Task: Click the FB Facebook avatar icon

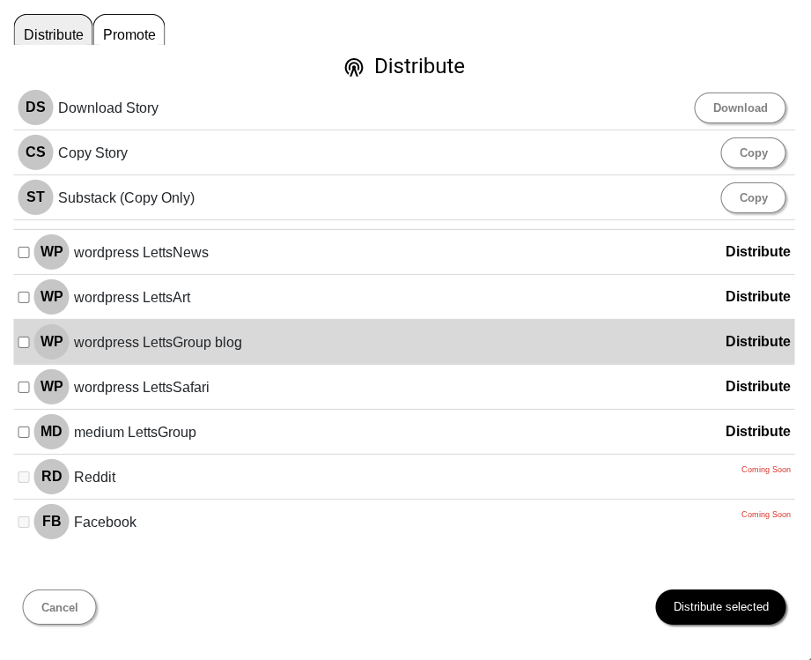Action: point(52,522)
